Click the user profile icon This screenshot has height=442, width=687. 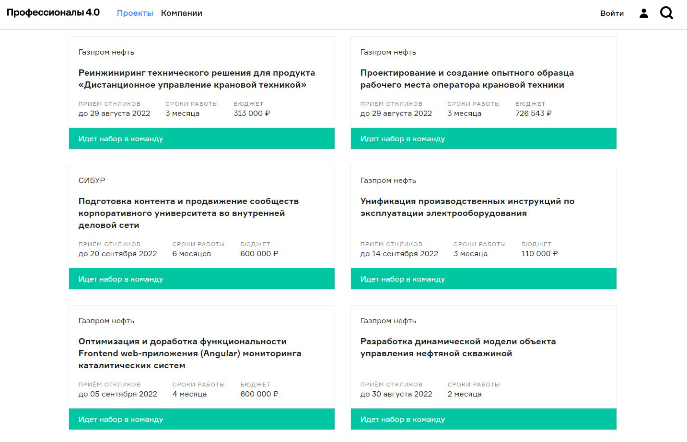(644, 13)
